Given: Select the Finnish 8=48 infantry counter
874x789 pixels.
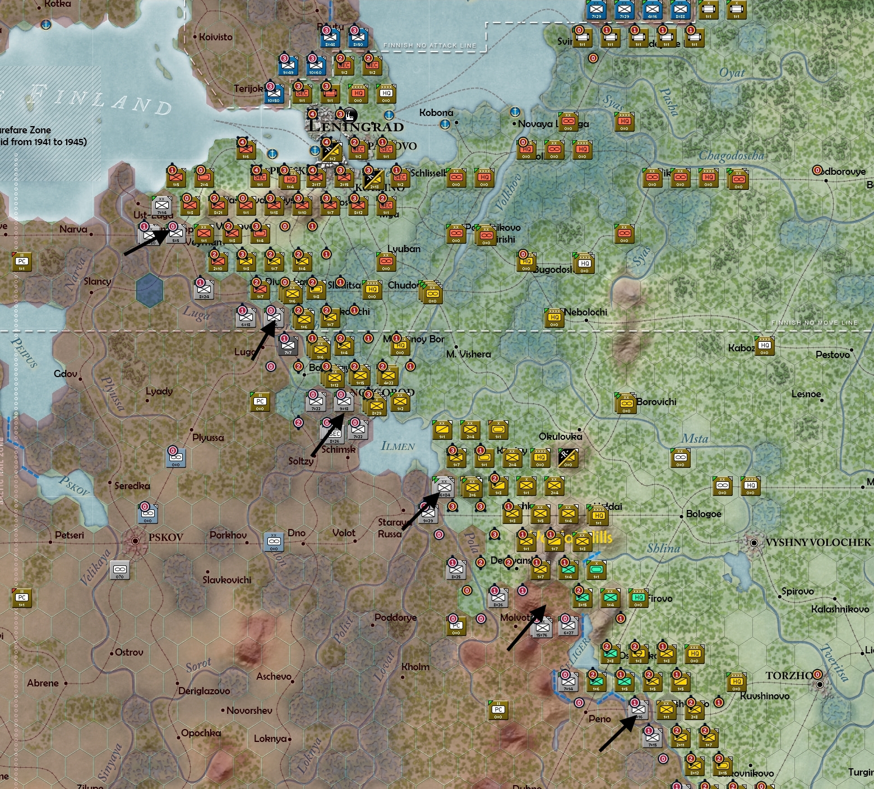Looking at the screenshot, I should coord(329,38).
